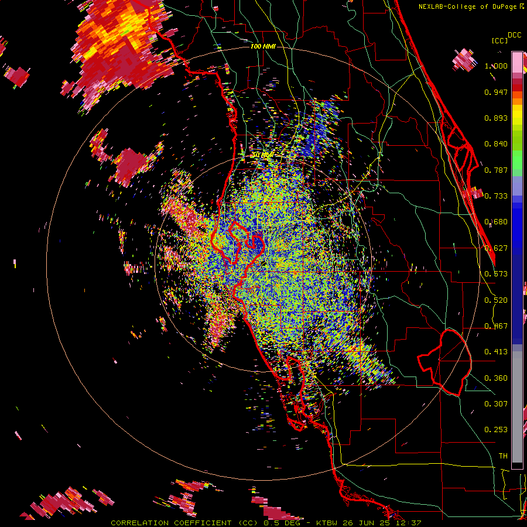Click the 0.893 scale value
The width and height of the screenshot is (527, 527).
point(496,118)
